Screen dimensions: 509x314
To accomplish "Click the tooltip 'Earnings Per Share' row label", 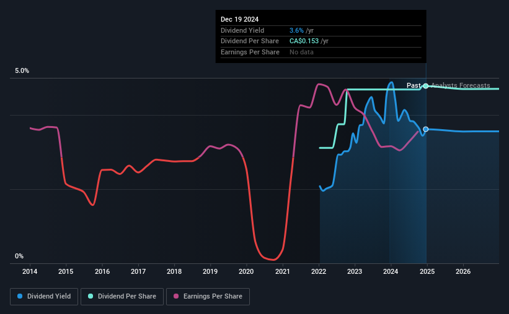I will (250, 52).
